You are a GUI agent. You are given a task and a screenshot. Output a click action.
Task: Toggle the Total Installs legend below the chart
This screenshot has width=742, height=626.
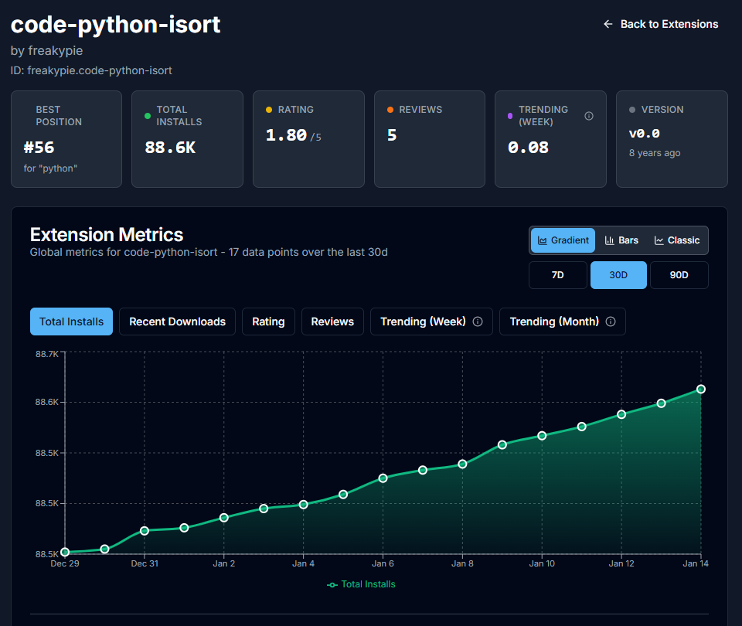click(361, 584)
